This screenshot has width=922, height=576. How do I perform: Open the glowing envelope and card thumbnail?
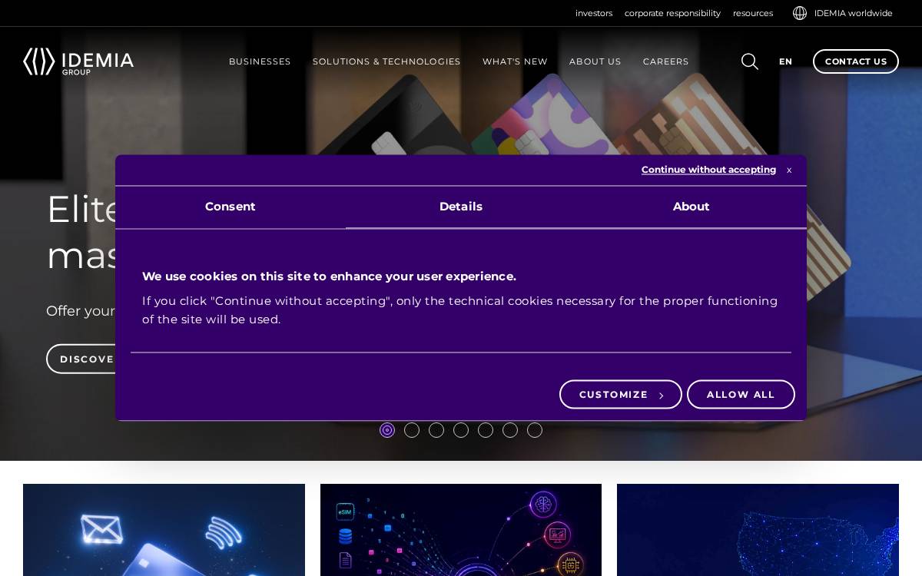tap(164, 530)
